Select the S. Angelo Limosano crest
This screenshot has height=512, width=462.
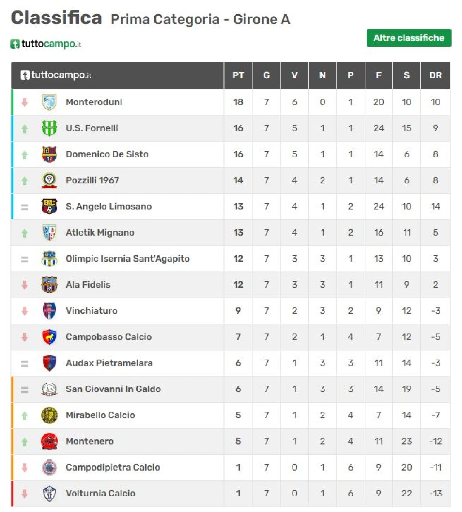(49, 206)
